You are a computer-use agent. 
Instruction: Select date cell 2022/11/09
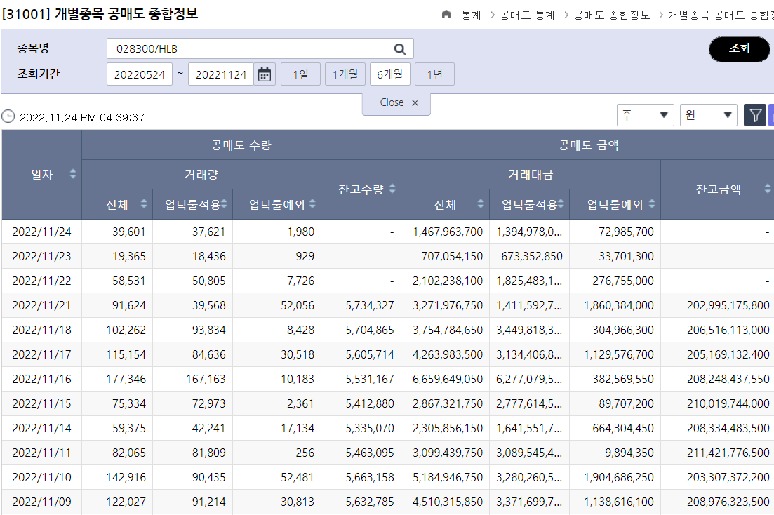click(41, 502)
